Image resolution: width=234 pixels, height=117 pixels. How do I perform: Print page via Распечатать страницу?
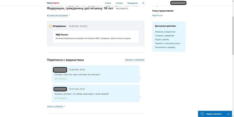tap(165, 47)
